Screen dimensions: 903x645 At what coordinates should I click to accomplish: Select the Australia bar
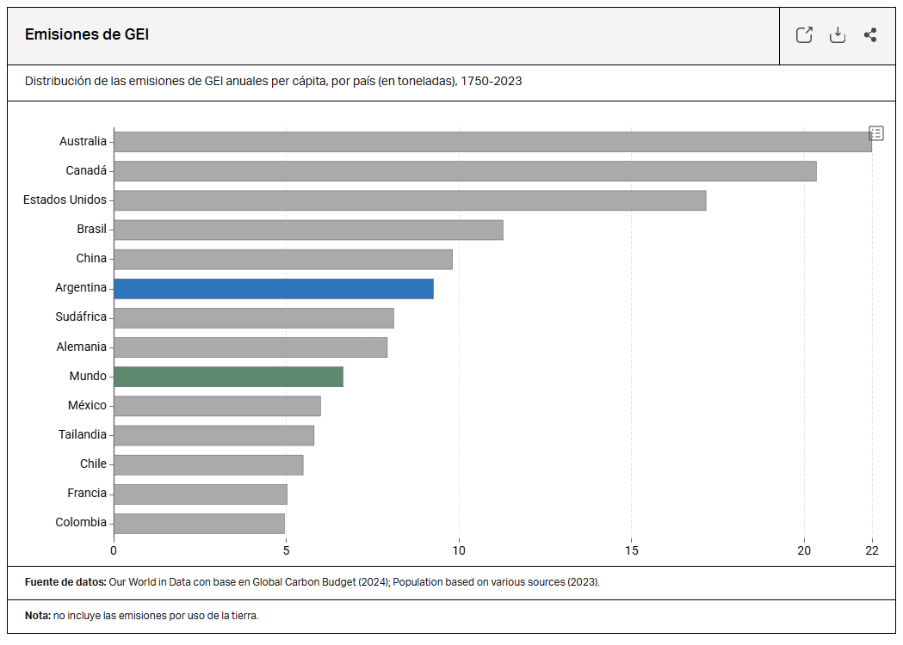(492, 142)
